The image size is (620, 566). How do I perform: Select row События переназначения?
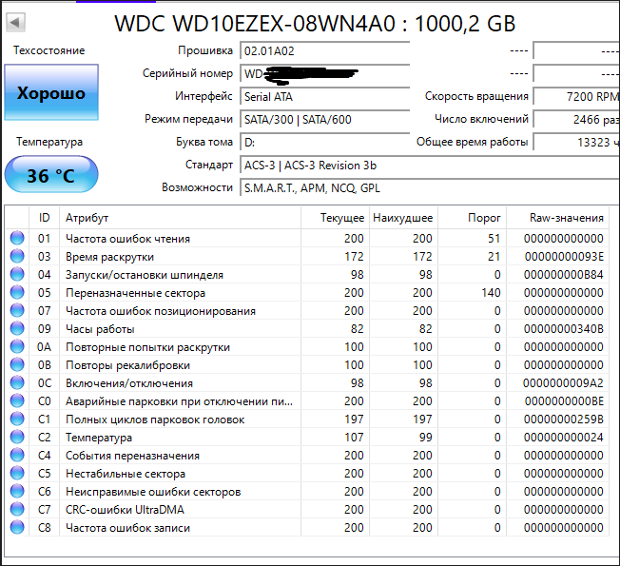pyautogui.click(x=307, y=456)
